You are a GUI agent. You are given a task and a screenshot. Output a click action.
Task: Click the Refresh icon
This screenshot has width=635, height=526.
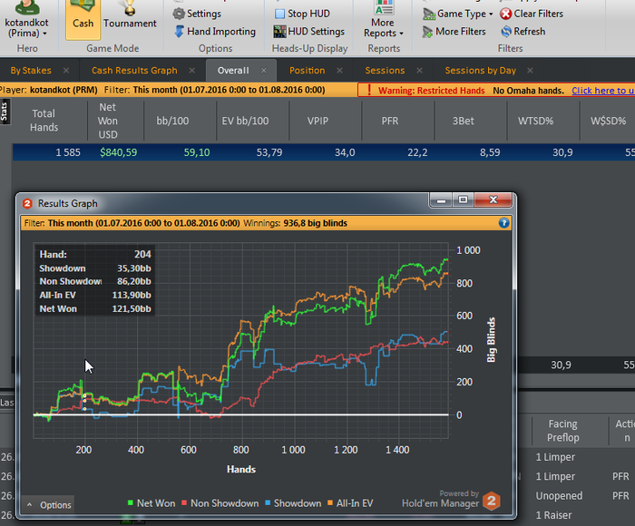[506, 32]
